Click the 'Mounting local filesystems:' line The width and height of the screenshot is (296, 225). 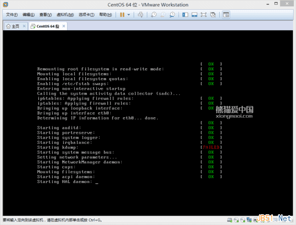click(74, 74)
